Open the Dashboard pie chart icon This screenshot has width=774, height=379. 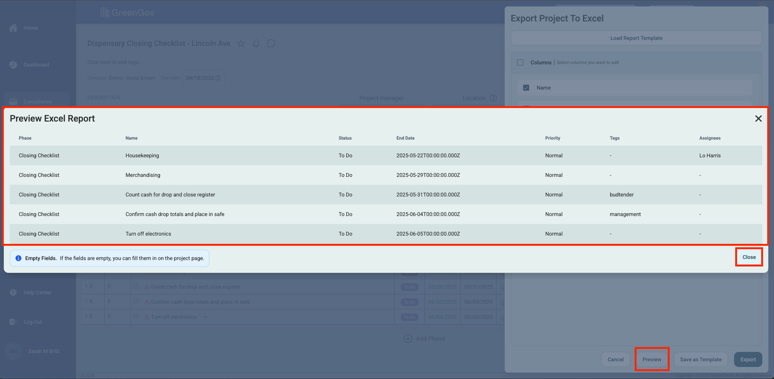[x=13, y=65]
